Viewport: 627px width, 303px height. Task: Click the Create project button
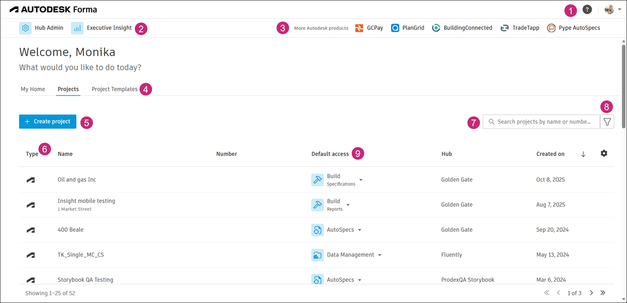pyautogui.click(x=48, y=122)
